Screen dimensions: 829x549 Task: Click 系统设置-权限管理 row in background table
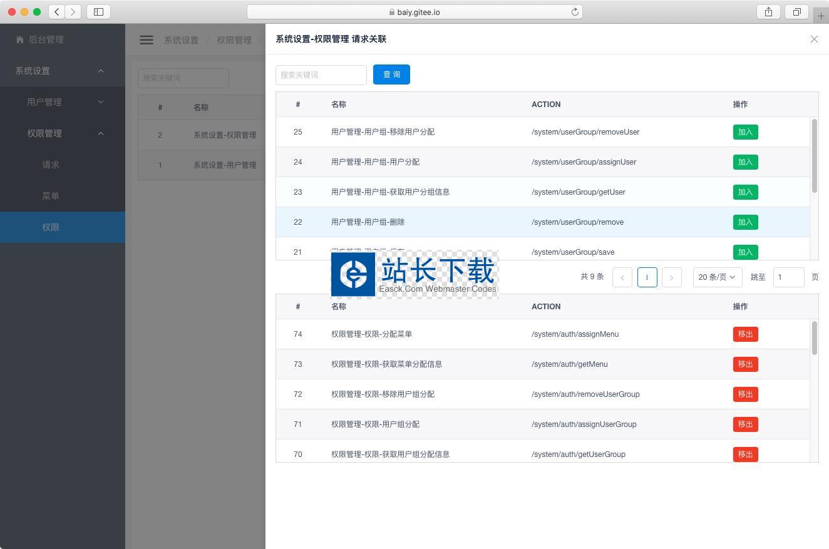coord(202,135)
